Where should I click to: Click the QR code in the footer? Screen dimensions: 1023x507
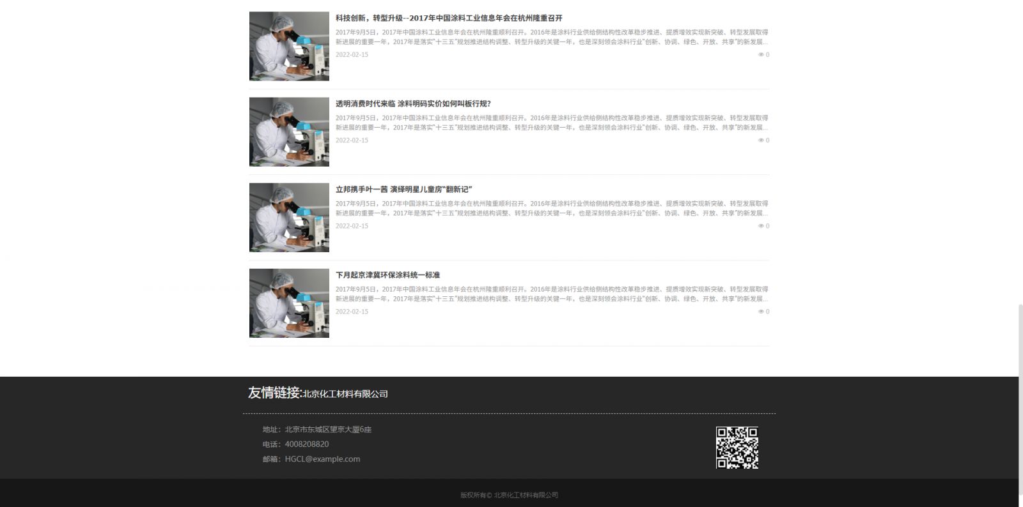point(737,448)
